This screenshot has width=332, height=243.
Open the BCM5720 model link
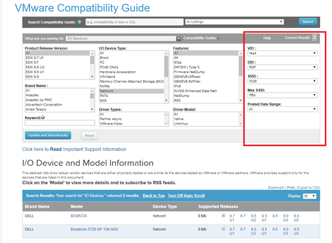tap(78, 216)
